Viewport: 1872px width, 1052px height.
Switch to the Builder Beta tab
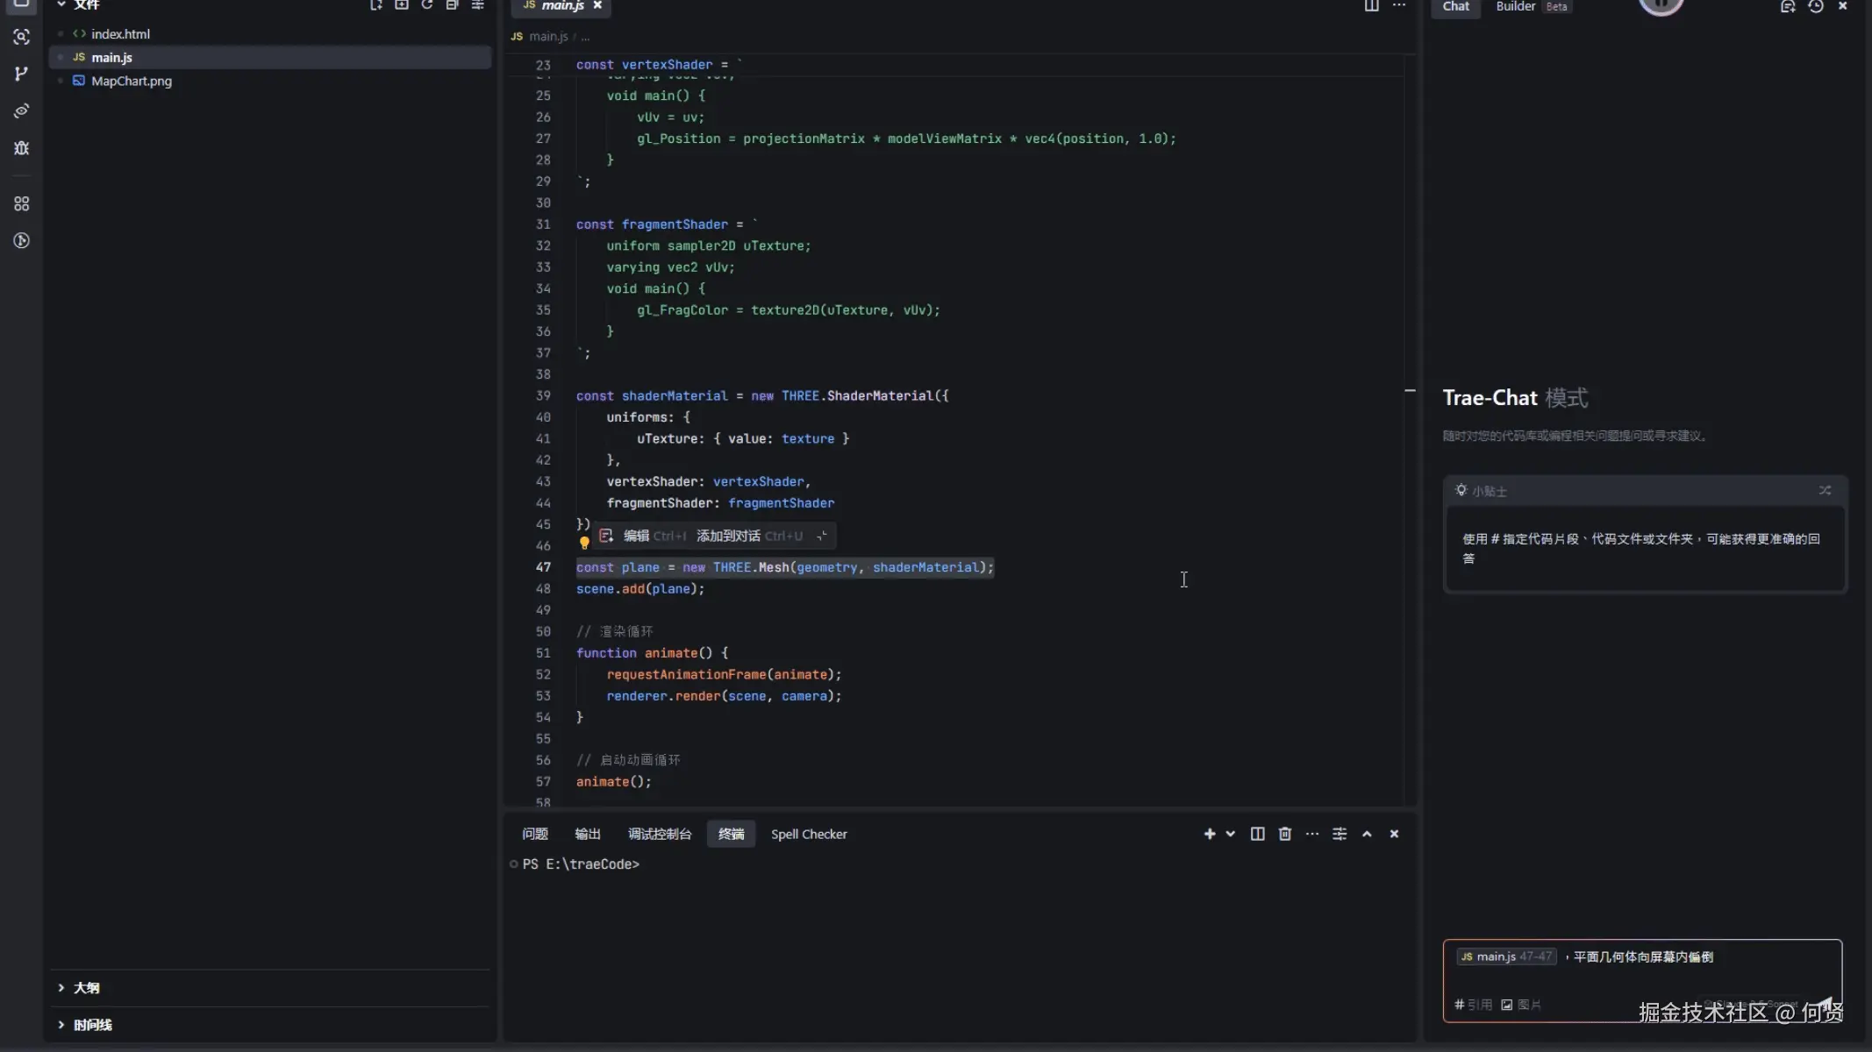pyautogui.click(x=1514, y=6)
